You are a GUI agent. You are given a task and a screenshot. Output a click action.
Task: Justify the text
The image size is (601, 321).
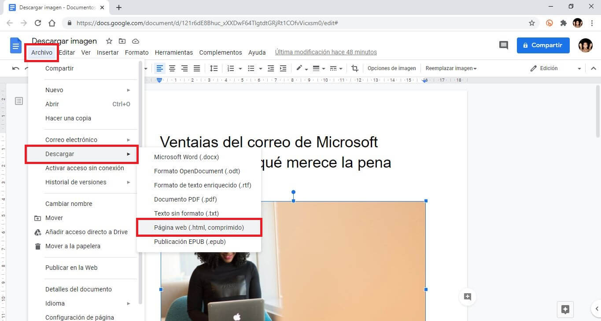[197, 68]
